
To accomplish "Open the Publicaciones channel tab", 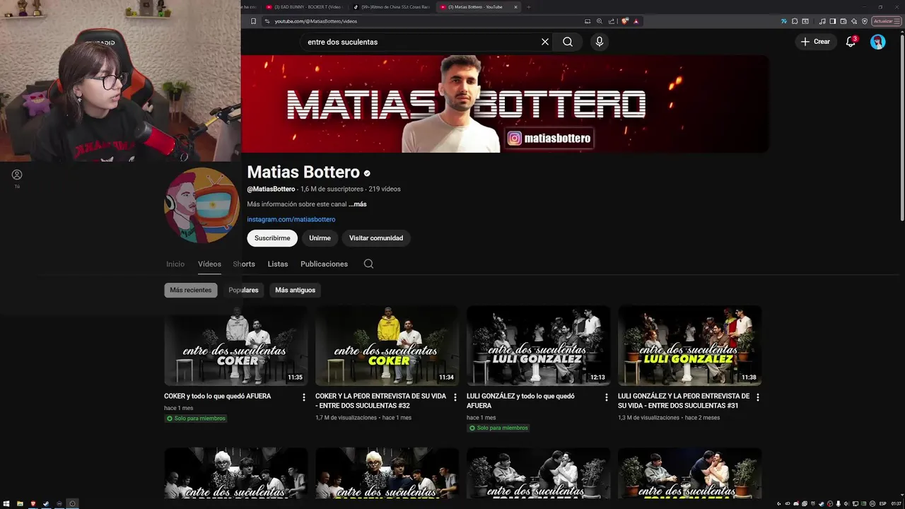I will pos(324,264).
